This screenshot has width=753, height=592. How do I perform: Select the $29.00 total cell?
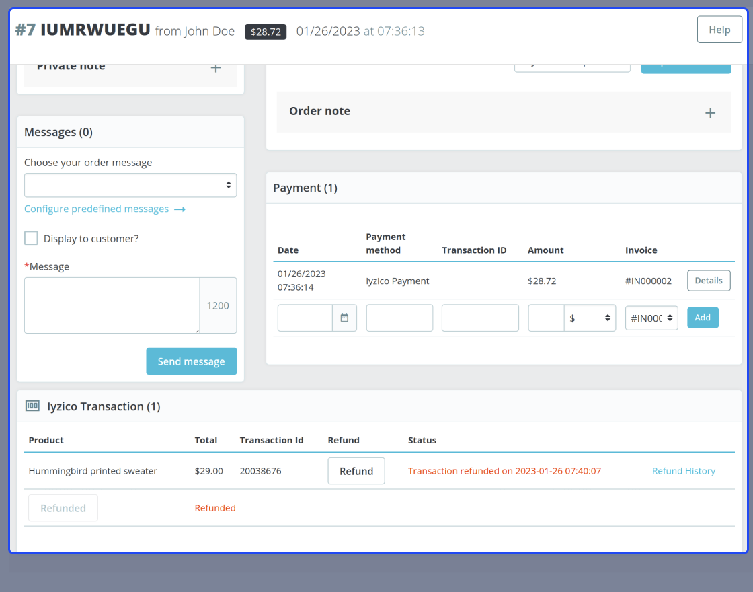pos(208,471)
